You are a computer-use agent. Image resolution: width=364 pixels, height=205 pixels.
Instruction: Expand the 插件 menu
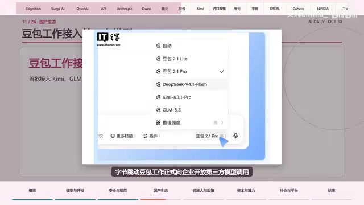click(x=151, y=136)
